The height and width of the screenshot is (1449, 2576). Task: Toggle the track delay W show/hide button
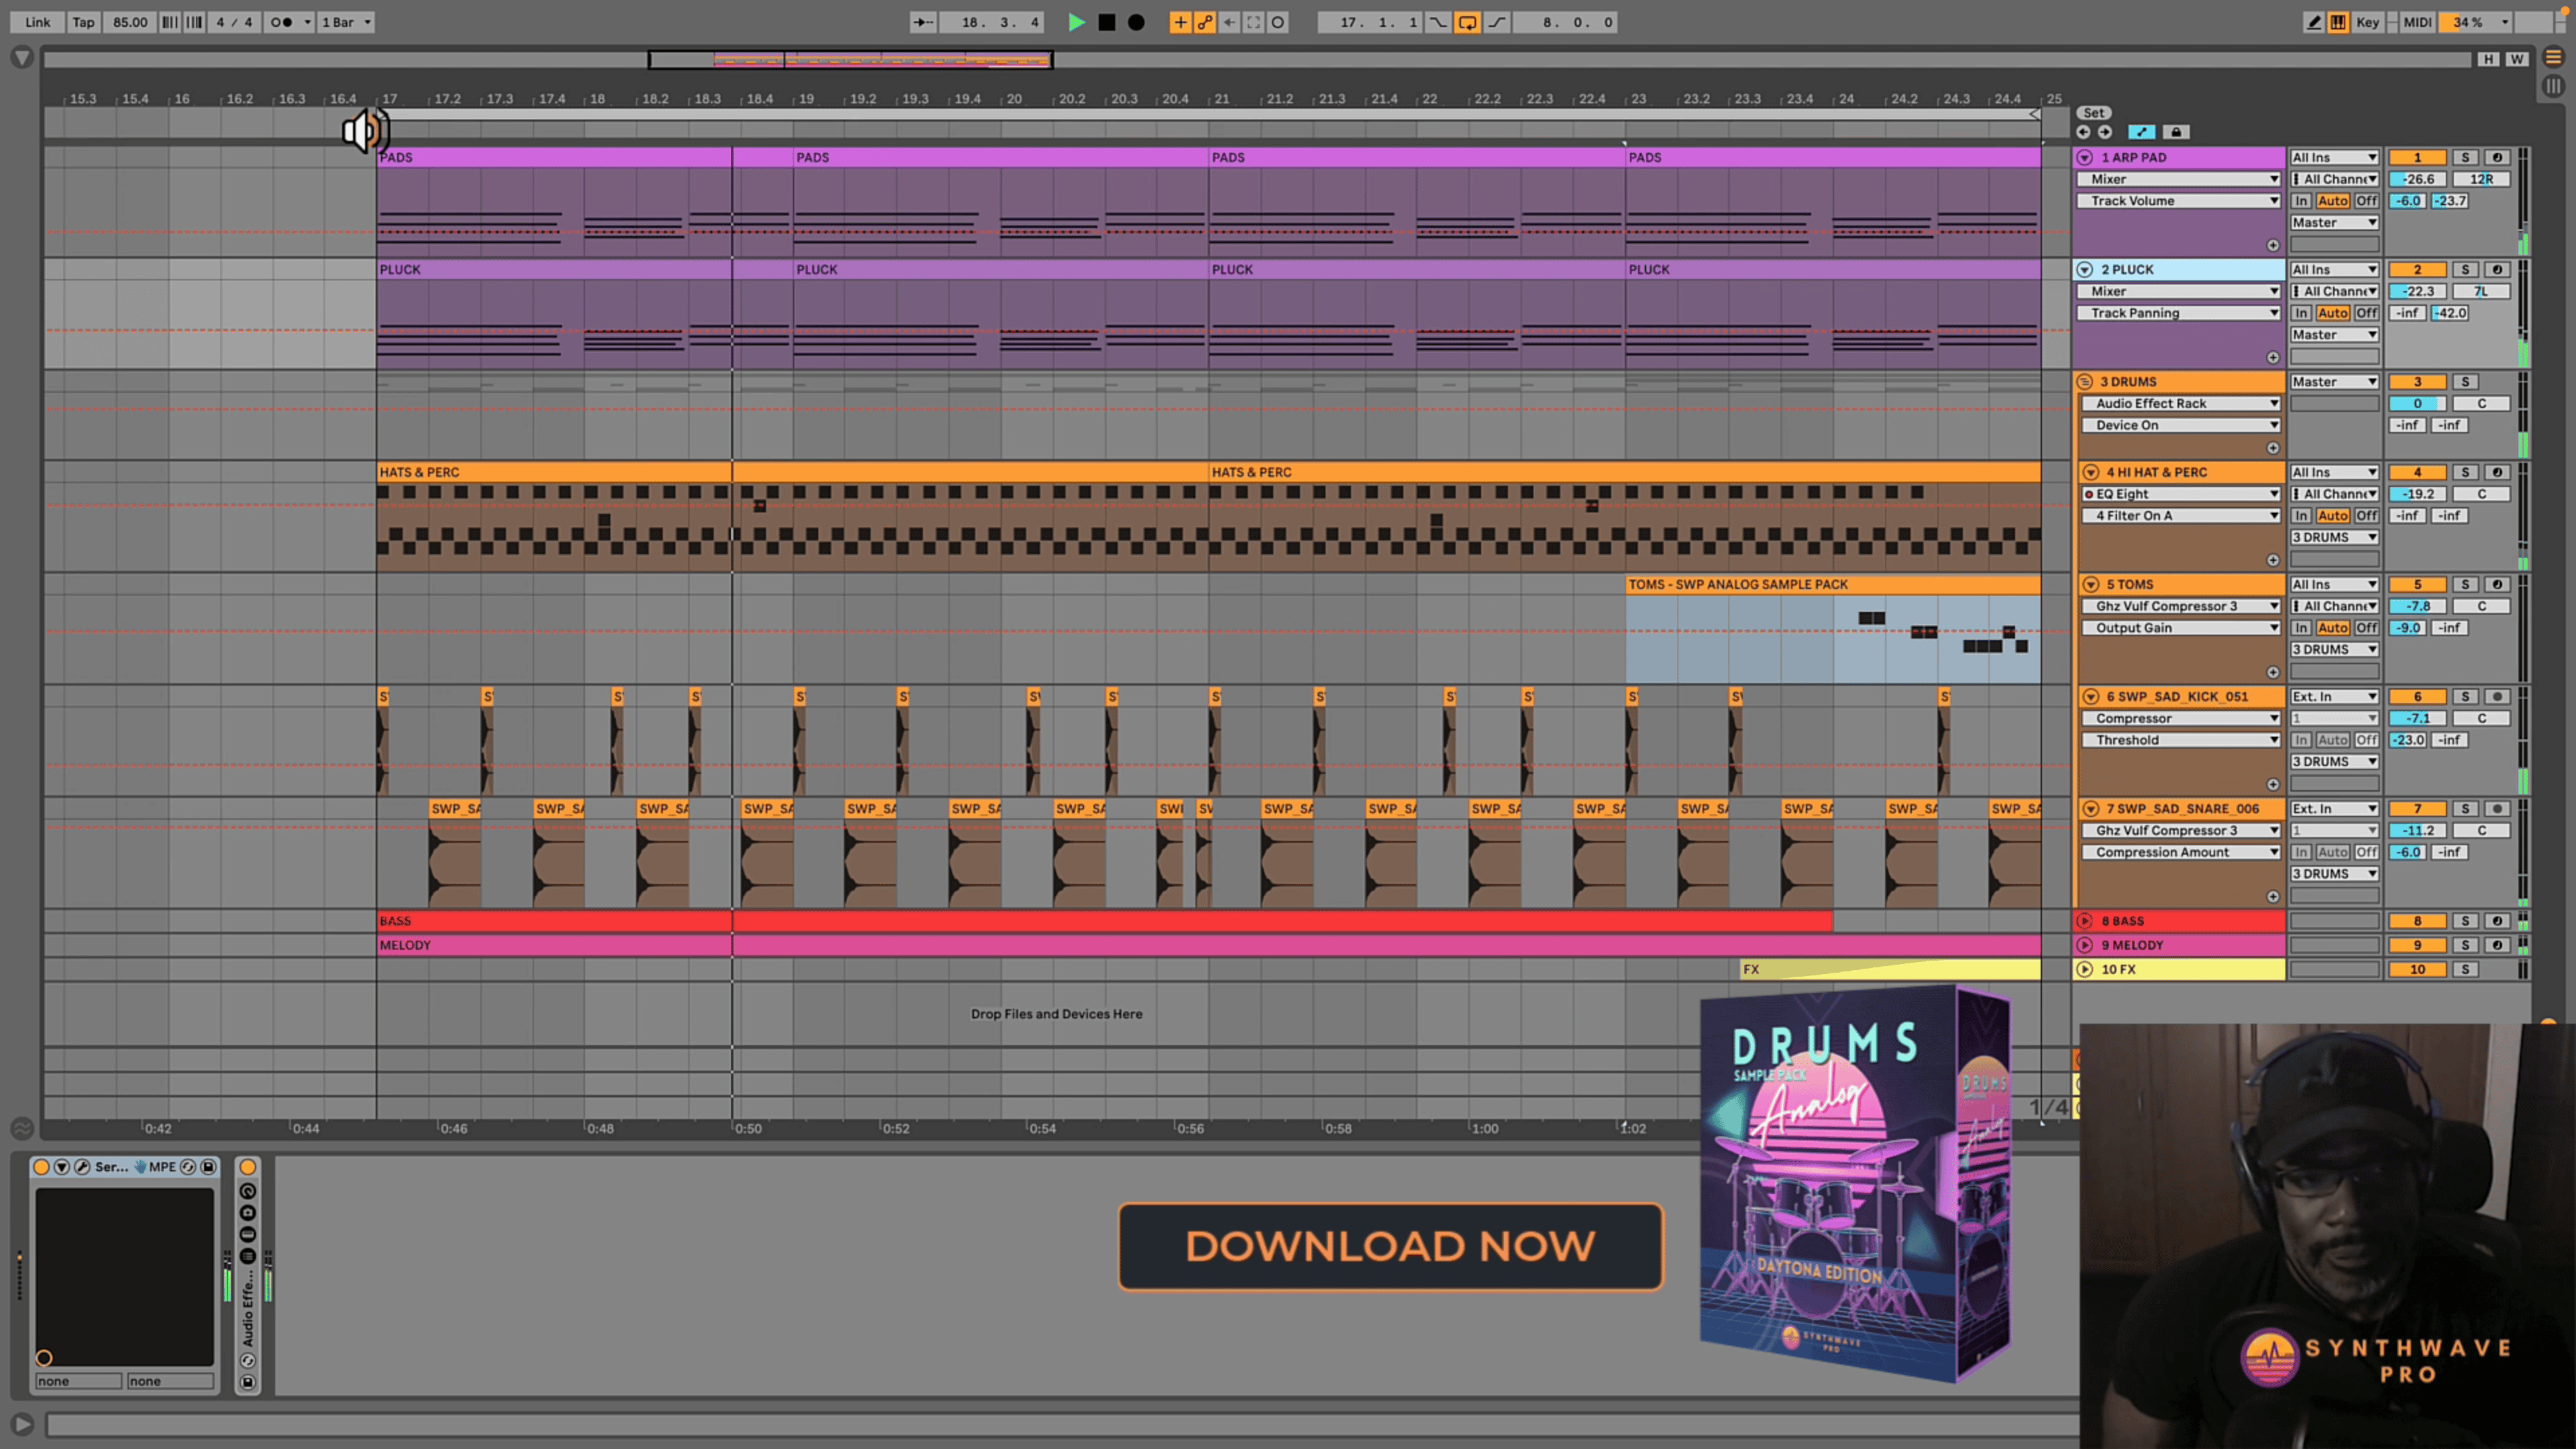pos(2517,59)
